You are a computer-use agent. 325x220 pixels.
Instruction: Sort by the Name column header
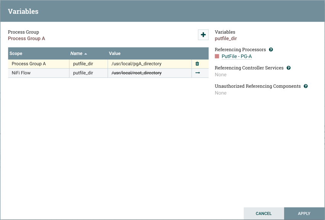pos(76,53)
